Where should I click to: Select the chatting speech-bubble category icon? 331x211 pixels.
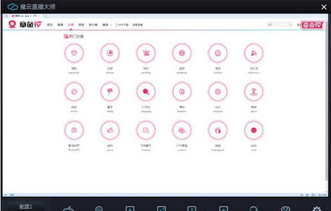146,130
